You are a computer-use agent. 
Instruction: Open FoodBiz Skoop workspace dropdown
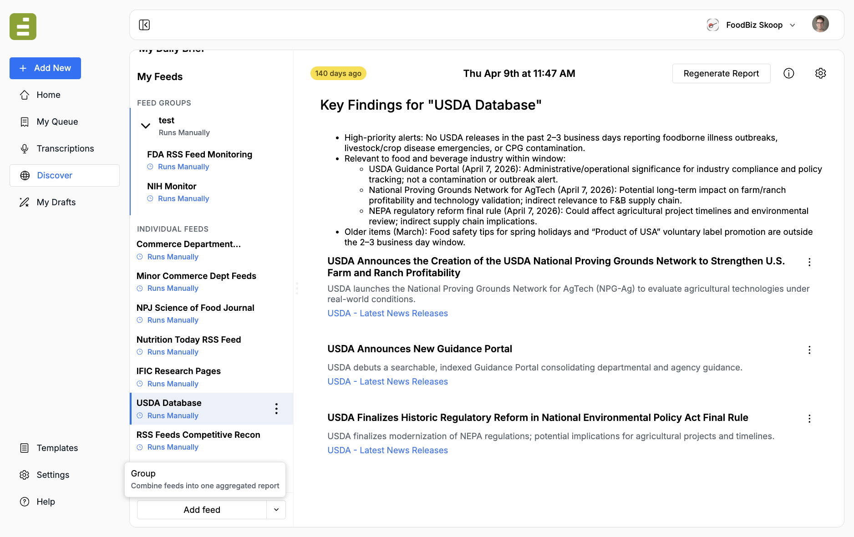(x=751, y=25)
